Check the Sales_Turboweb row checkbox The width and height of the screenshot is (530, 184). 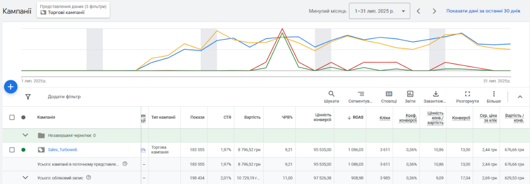click(12, 150)
